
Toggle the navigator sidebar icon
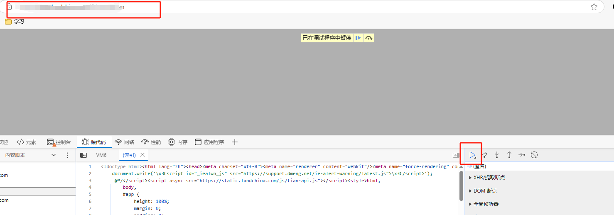click(x=84, y=155)
